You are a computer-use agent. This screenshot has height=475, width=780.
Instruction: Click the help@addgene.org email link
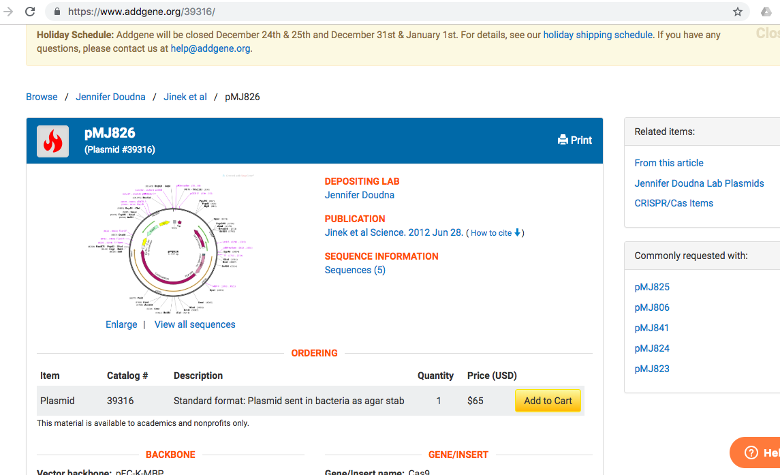point(210,48)
